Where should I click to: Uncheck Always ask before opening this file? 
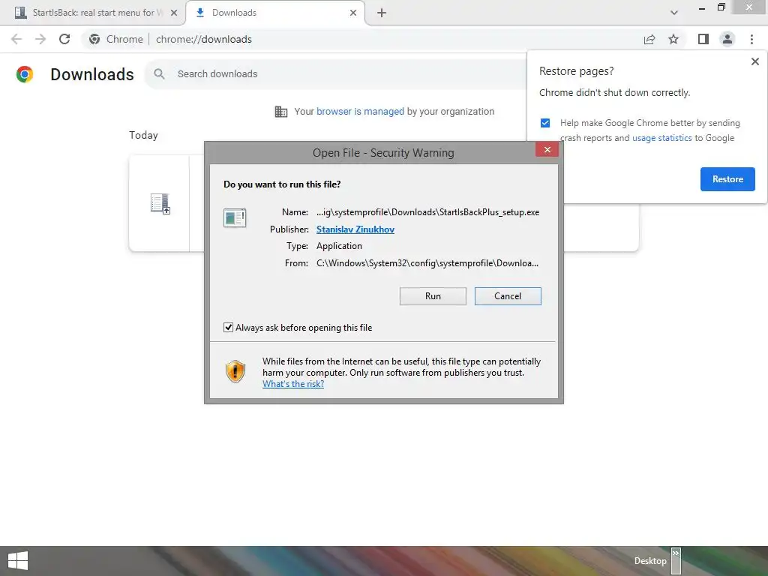coord(228,327)
